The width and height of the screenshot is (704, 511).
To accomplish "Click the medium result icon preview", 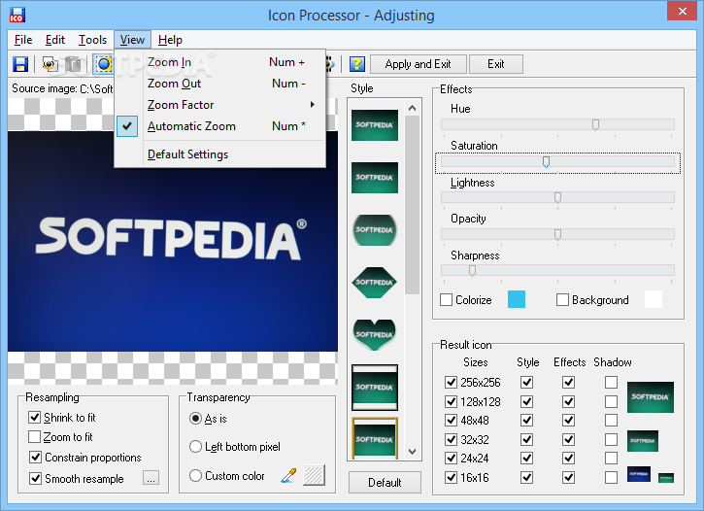I will [643, 440].
